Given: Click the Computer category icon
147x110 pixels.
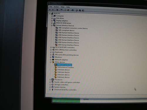Looking at the screenshot, I should coord(54,16).
